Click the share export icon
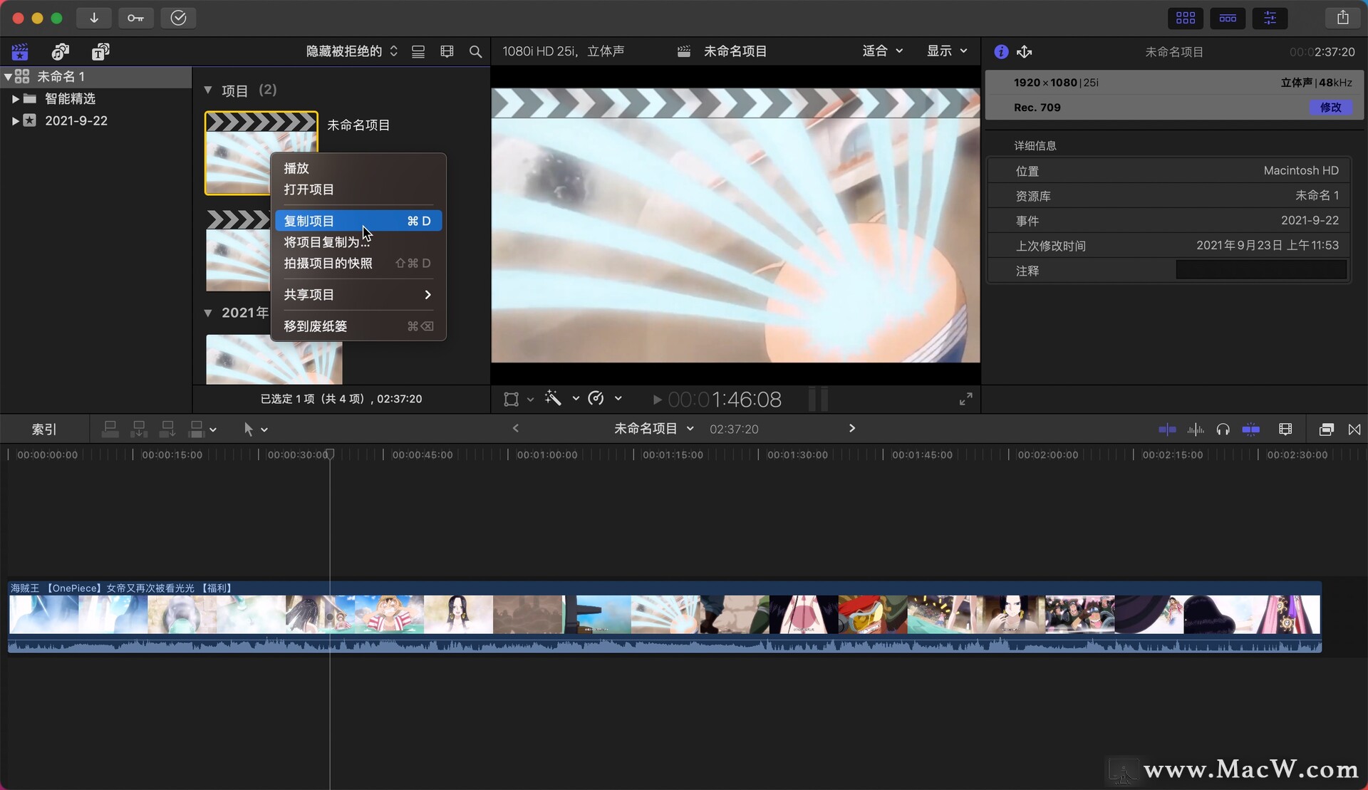 pos(1342,18)
